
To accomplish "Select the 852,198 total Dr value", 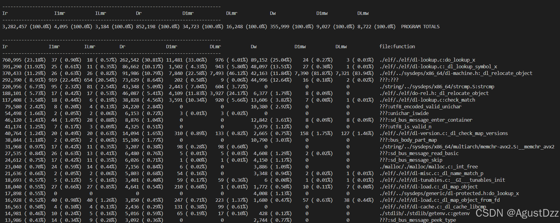I will (146, 27).
